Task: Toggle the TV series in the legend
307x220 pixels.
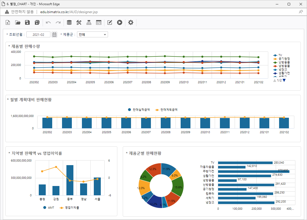Action: point(280,55)
